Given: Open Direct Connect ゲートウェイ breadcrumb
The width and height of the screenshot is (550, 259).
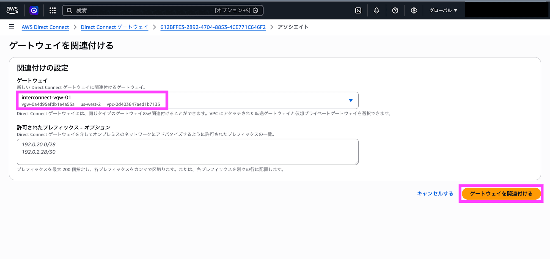Looking at the screenshot, I should [114, 27].
